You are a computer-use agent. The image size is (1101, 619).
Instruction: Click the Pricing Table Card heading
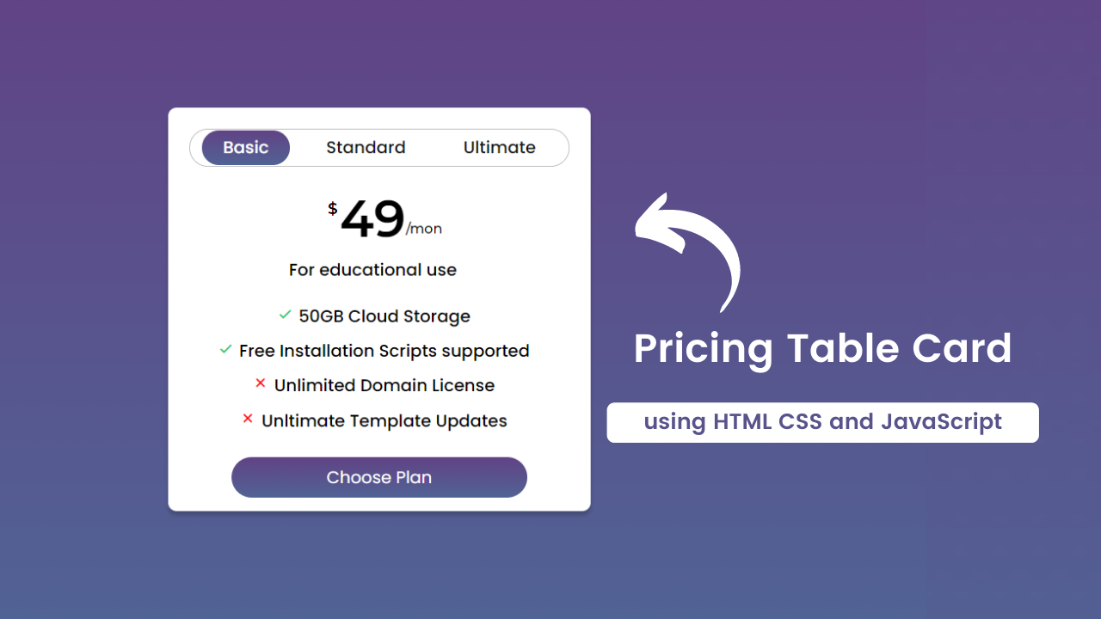pos(822,348)
